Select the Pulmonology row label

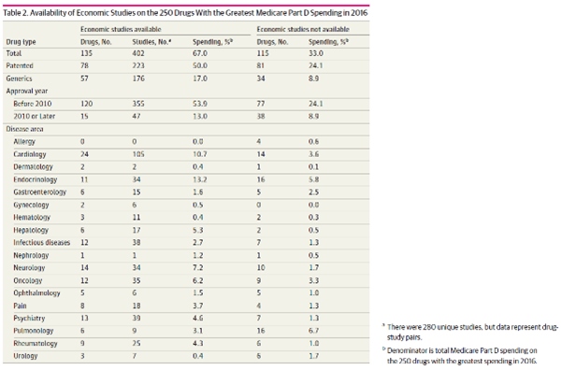tap(34, 331)
